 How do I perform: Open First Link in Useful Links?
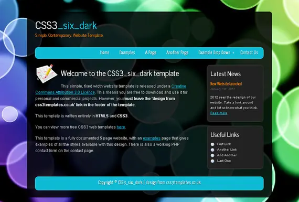point(224,144)
